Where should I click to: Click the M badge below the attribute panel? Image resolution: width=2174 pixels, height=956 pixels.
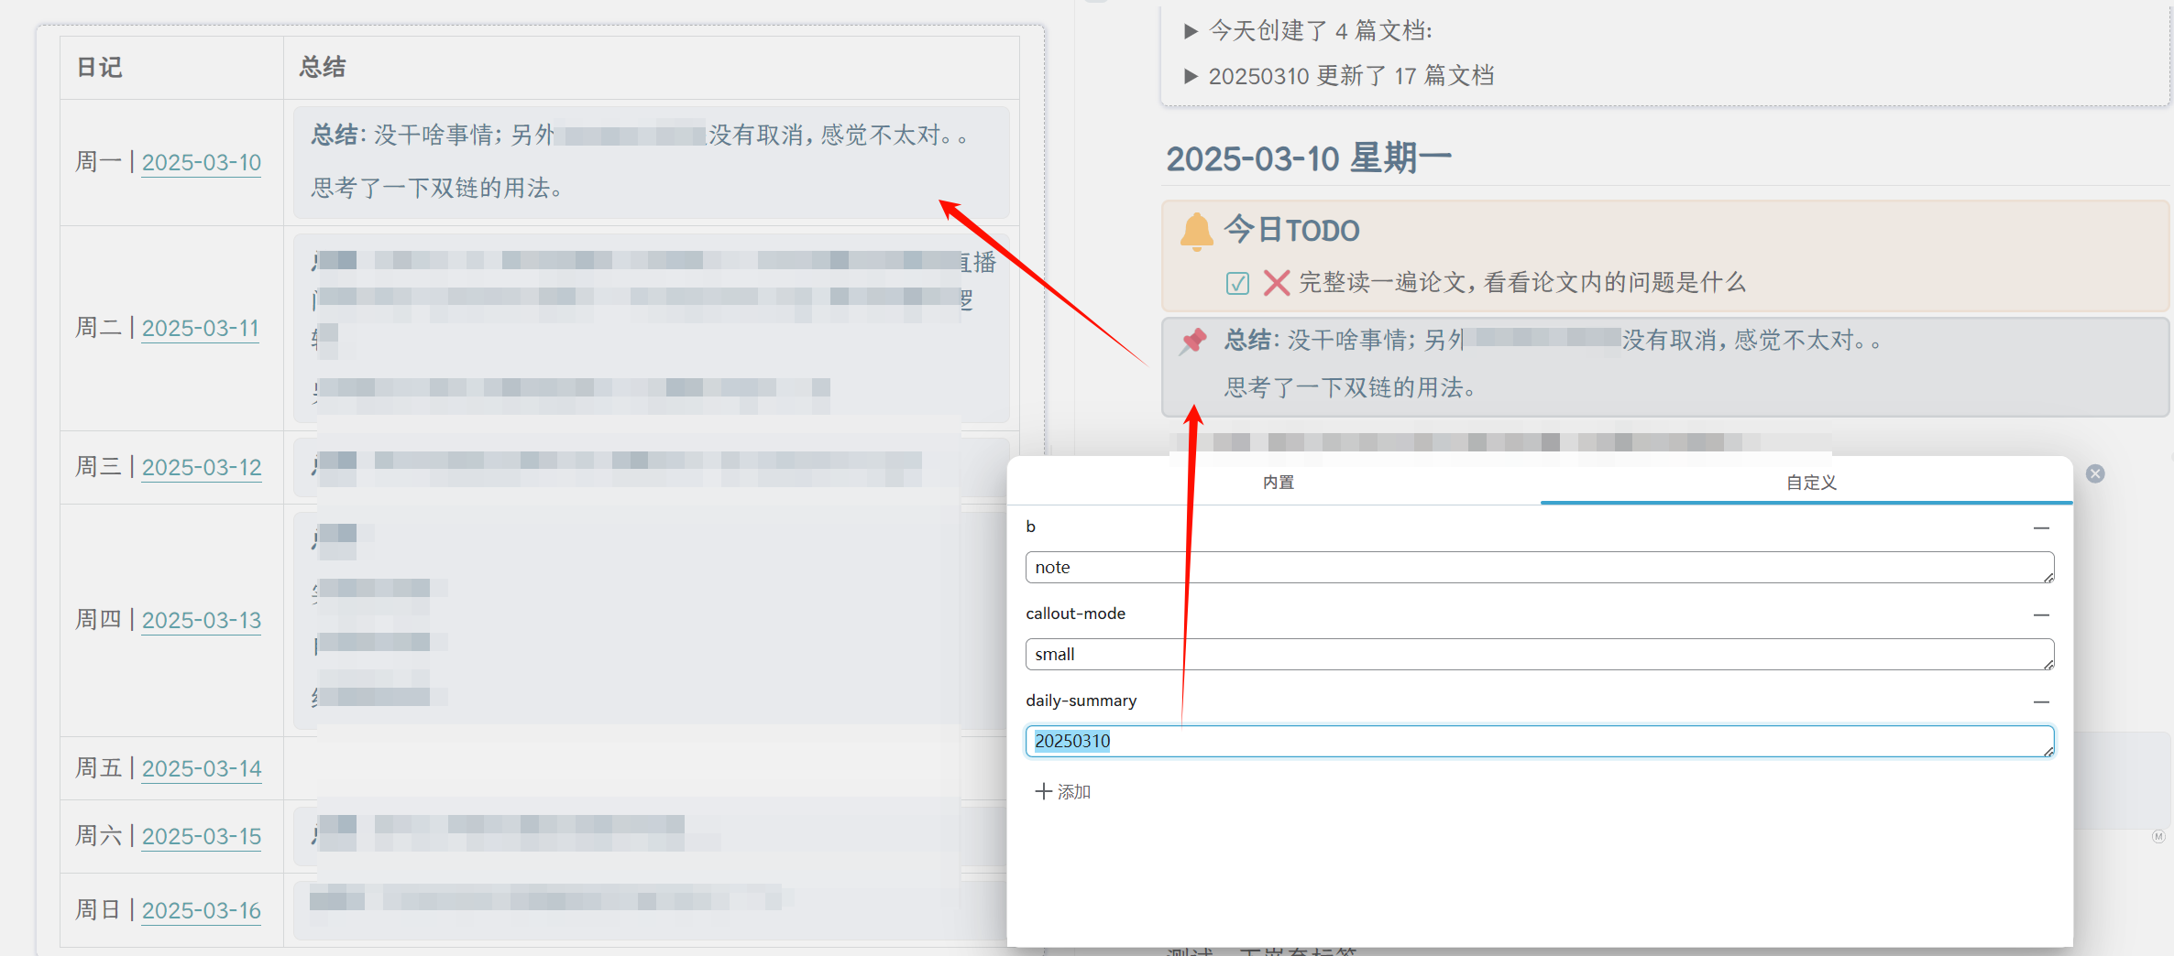coord(2160,836)
